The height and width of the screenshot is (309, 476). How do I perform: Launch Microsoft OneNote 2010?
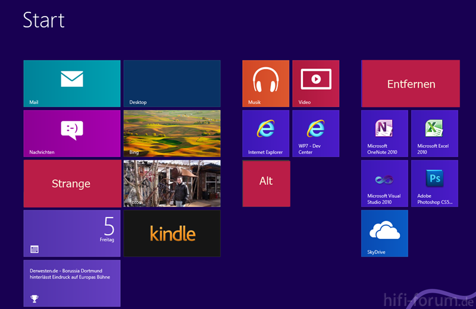384,133
